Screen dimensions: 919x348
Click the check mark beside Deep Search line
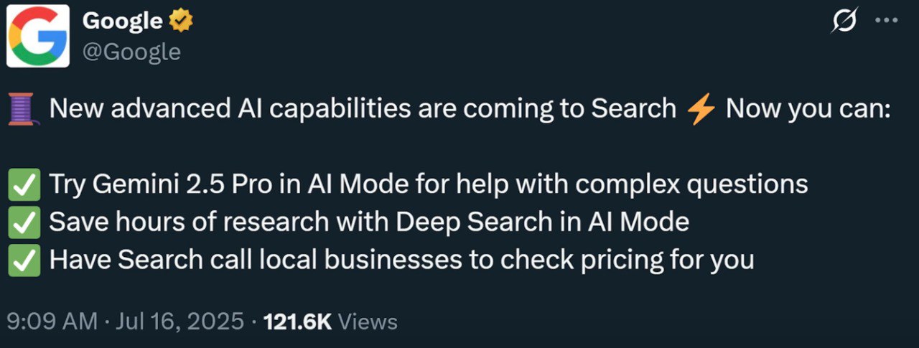[x=24, y=222]
